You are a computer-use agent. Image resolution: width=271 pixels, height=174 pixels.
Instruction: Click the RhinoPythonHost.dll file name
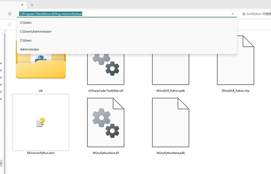(x=106, y=153)
